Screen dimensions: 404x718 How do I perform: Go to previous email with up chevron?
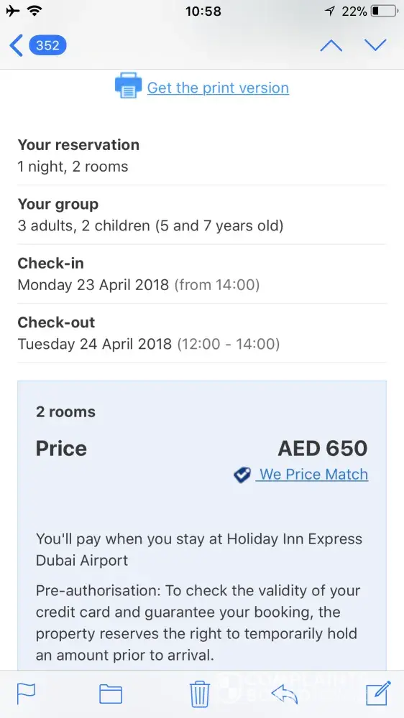pyautogui.click(x=331, y=45)
